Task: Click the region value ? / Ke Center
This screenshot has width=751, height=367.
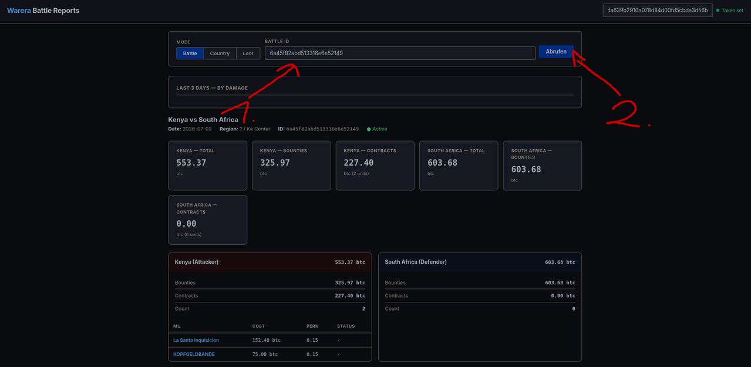Action: tap(255, 129)
